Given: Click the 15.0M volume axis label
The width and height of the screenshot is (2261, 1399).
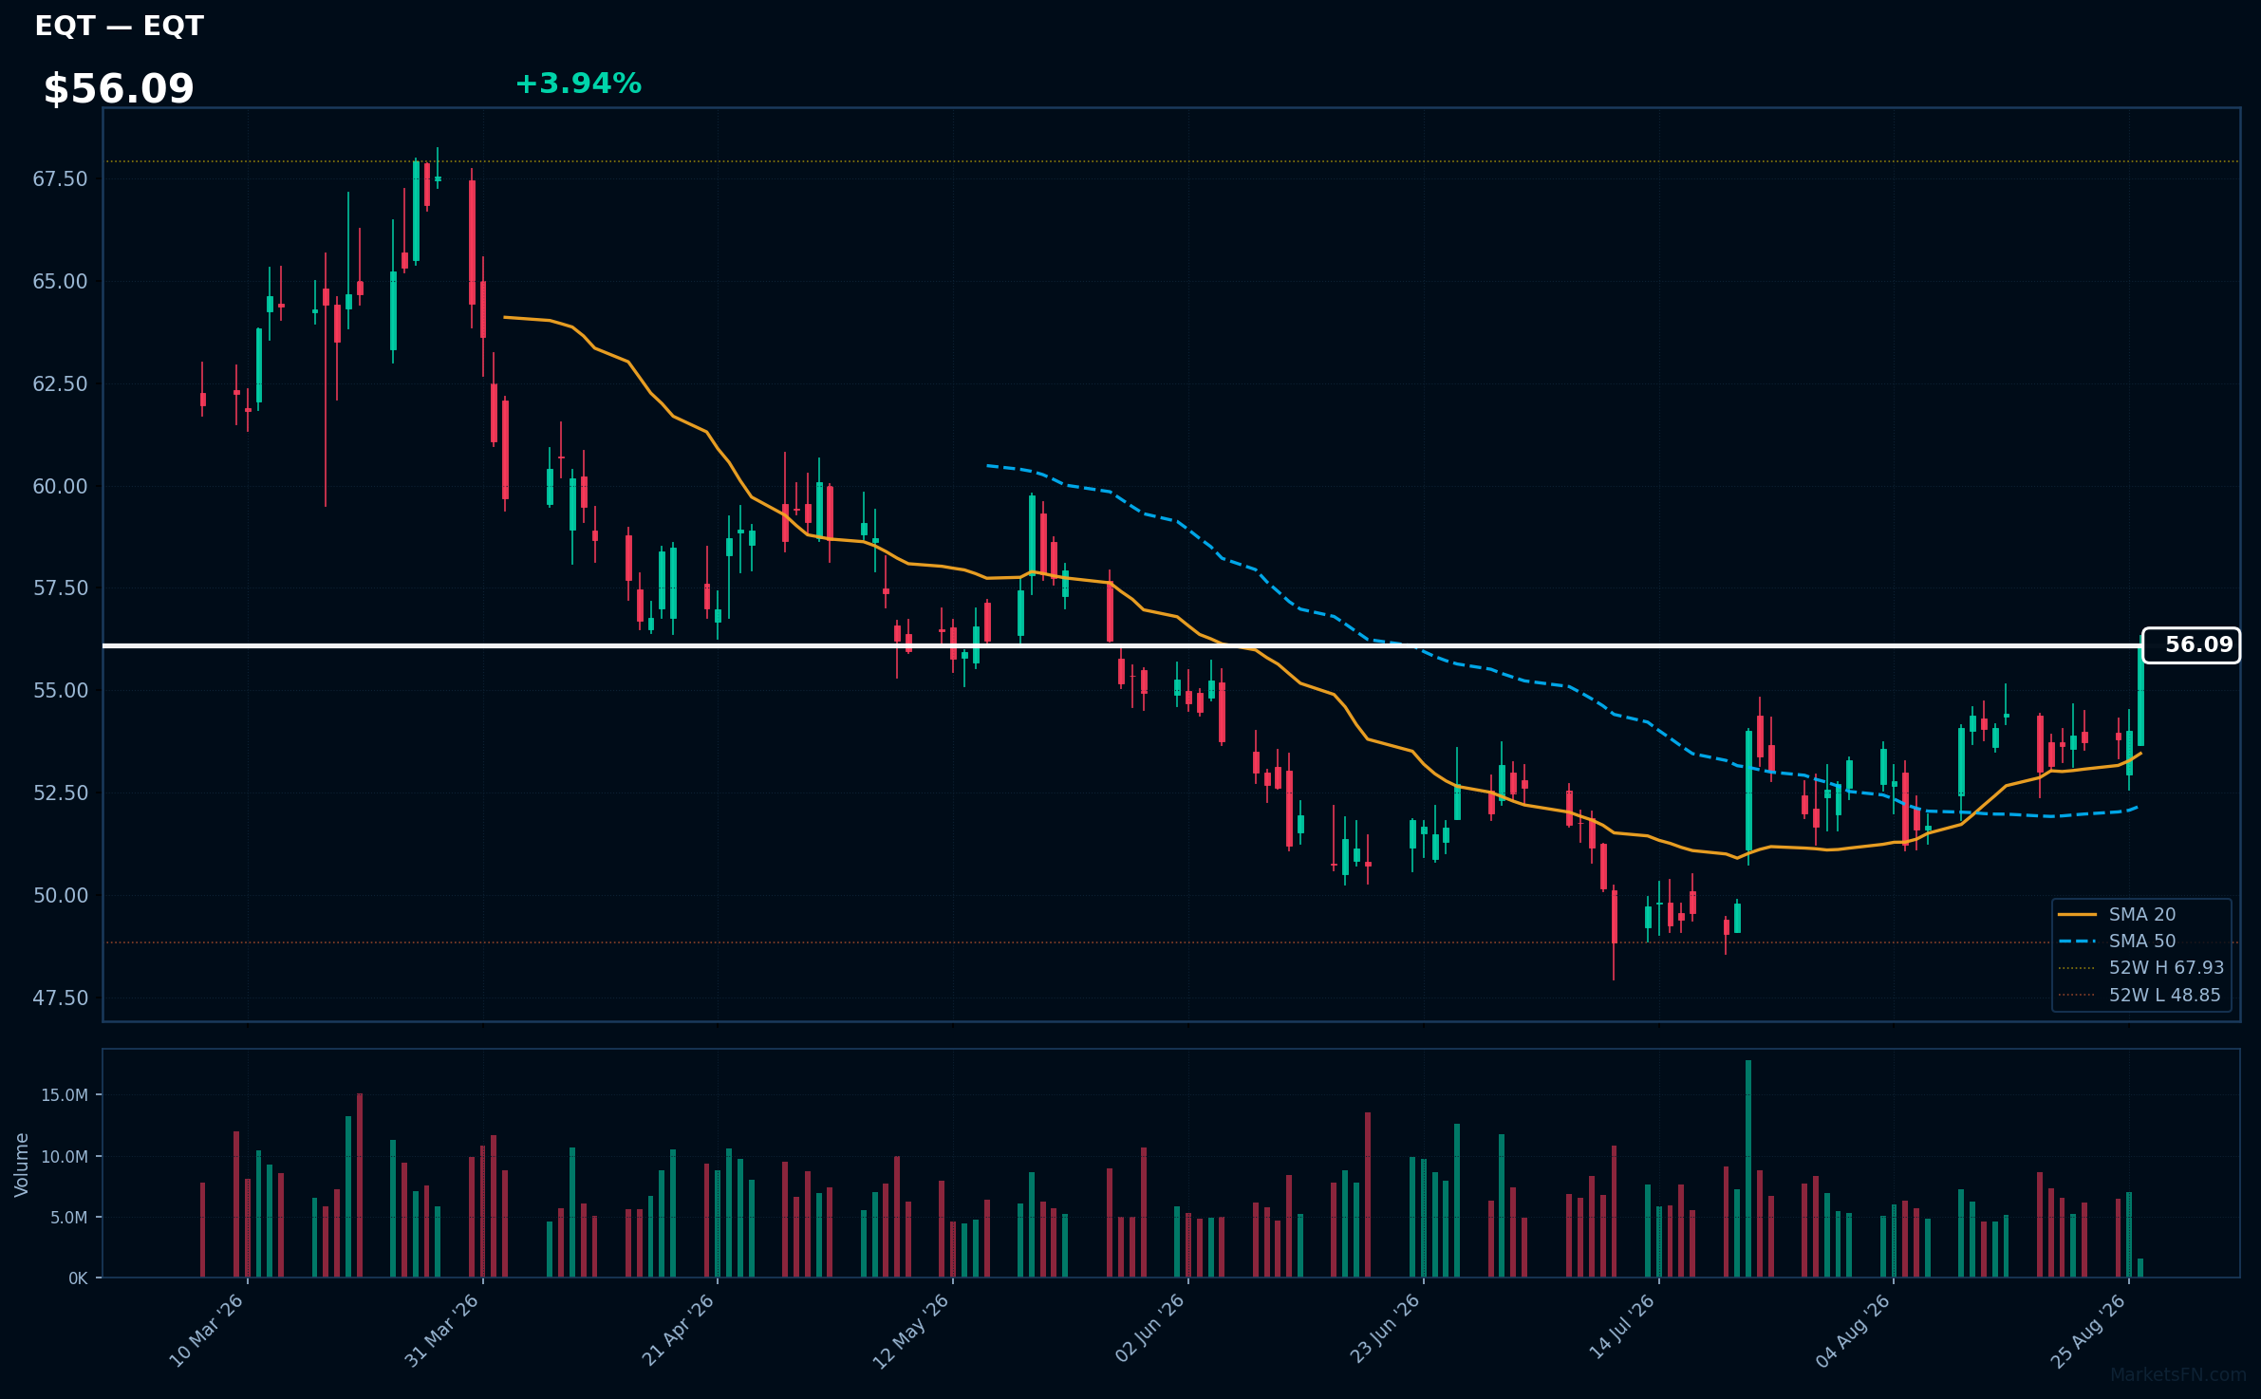Looking at the screenshot, I should pyautogui.click(x=64, y=1095).
